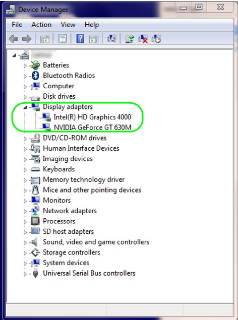The image size is (238, 320).
Task: Select the 'DVD/CD-ROM drives' label
Action: 75,138
